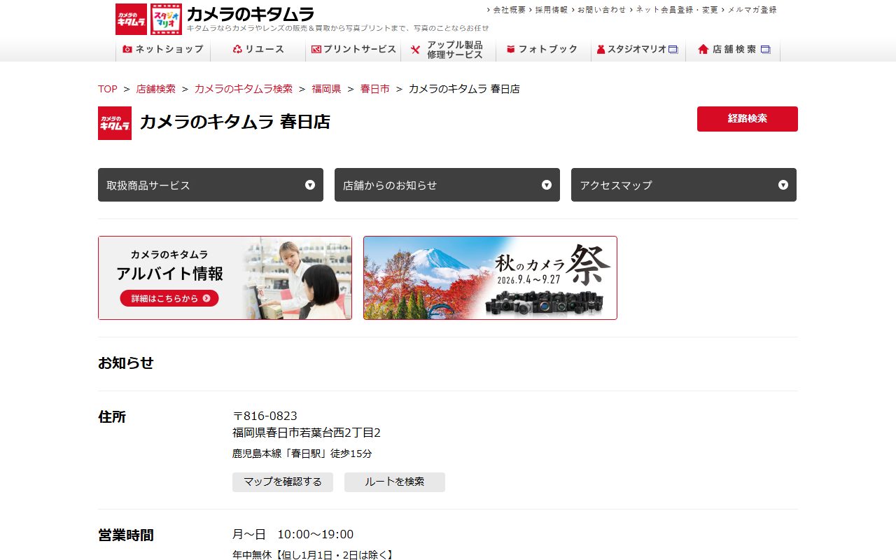Click the book icon beside フォトブック
896x560 pixels.
click(511, 50)
